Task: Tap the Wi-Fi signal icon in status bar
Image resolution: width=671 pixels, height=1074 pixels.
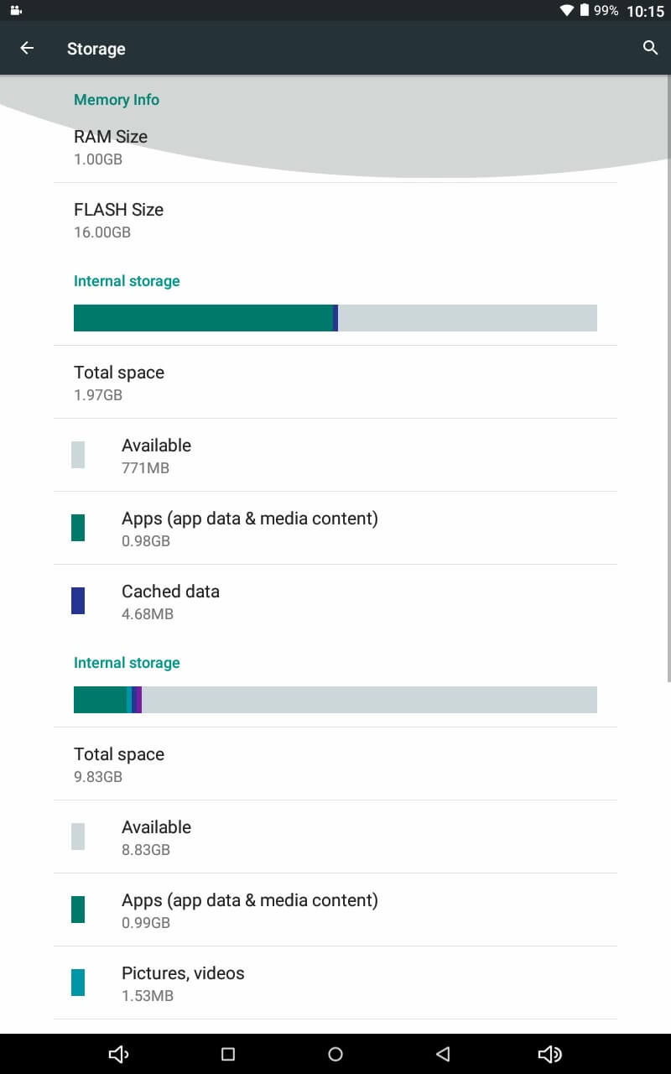Action: 567,11
